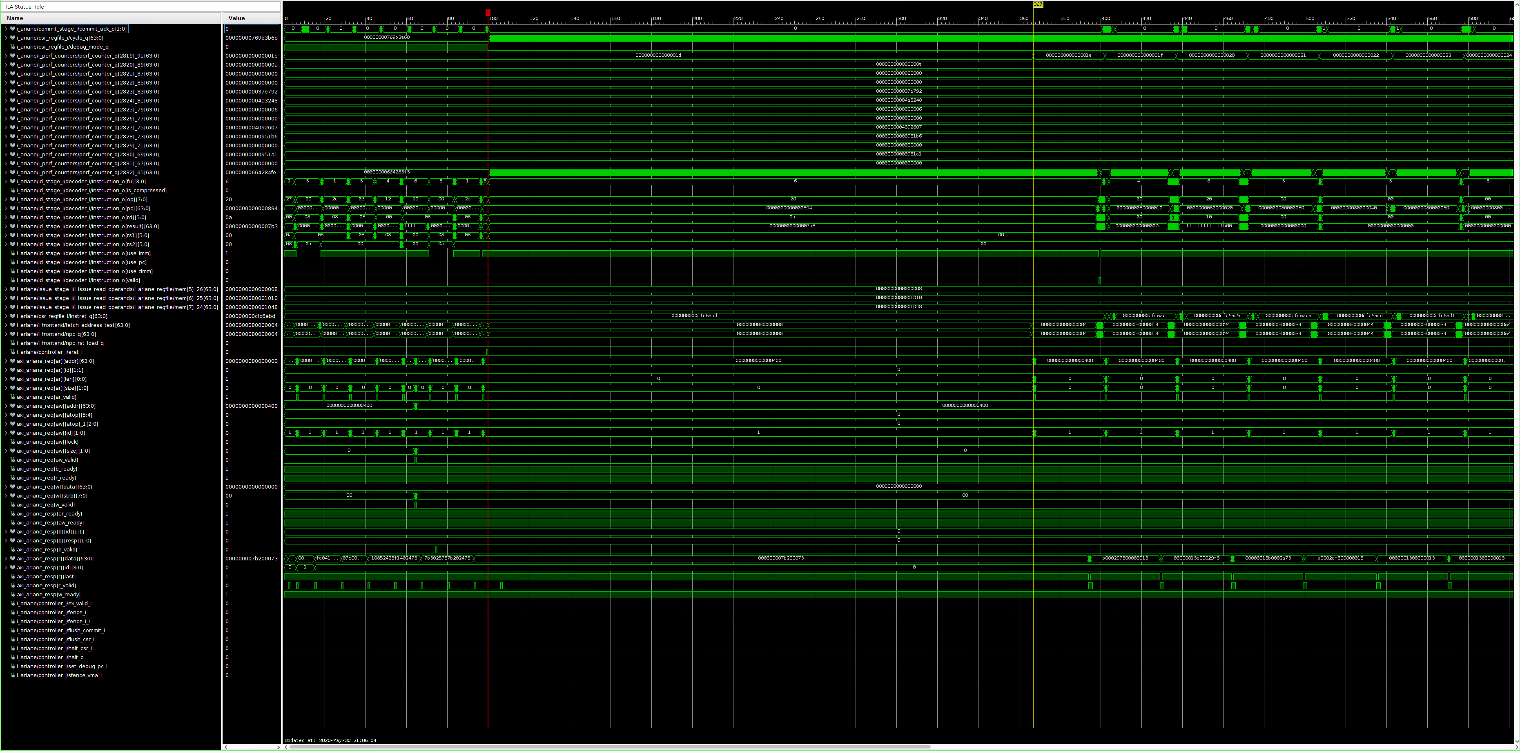
Task: Click the bus icon beside commit_ack_o[1:0]
Action: 12,28
